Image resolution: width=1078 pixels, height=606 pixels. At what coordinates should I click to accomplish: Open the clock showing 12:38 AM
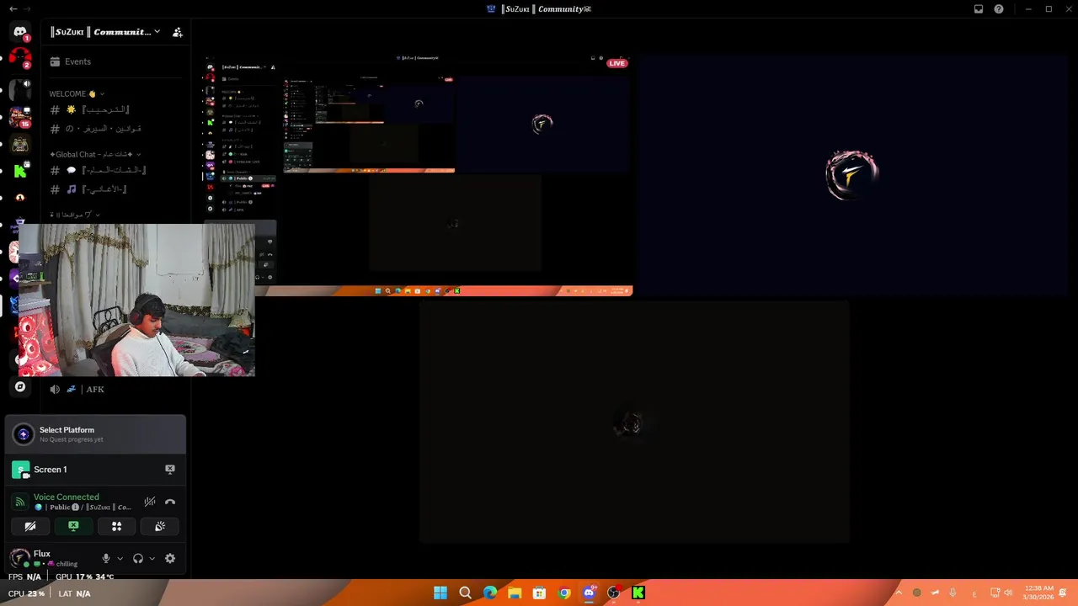[1038, 593]
